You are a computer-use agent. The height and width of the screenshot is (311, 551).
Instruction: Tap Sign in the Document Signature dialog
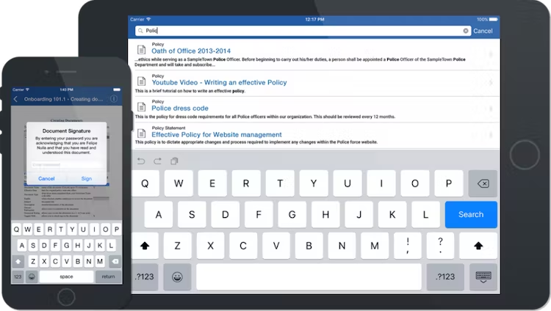[x=87, y=179]
